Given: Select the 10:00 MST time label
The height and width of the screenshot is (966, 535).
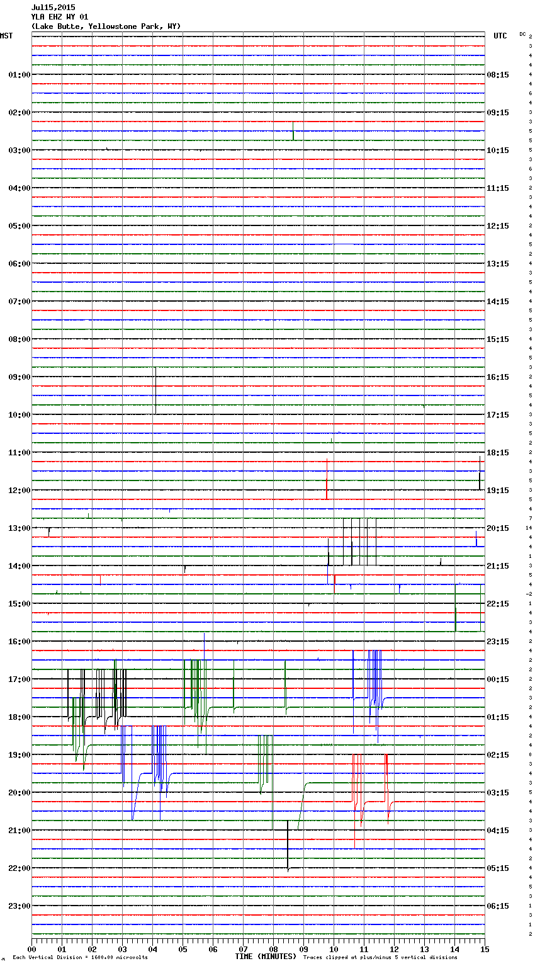Looking at the screenshot, I should pyautogui.click(x=20, y=415).
